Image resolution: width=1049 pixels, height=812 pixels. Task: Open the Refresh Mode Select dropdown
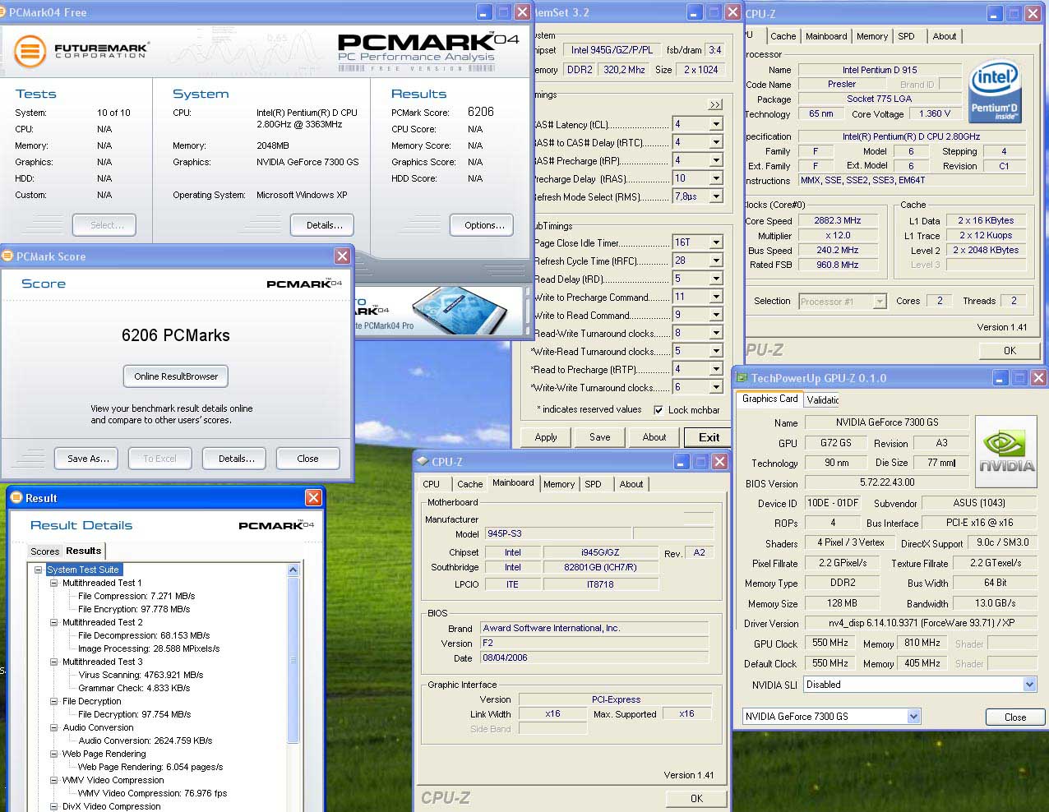716,196
